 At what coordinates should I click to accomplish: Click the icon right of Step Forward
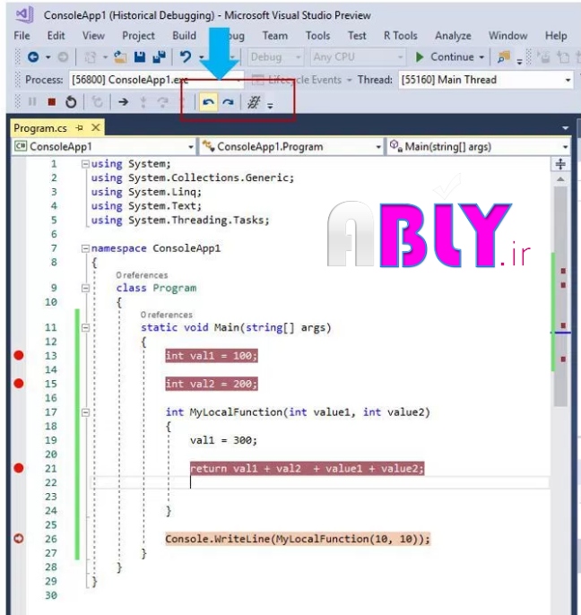[254, 102]
